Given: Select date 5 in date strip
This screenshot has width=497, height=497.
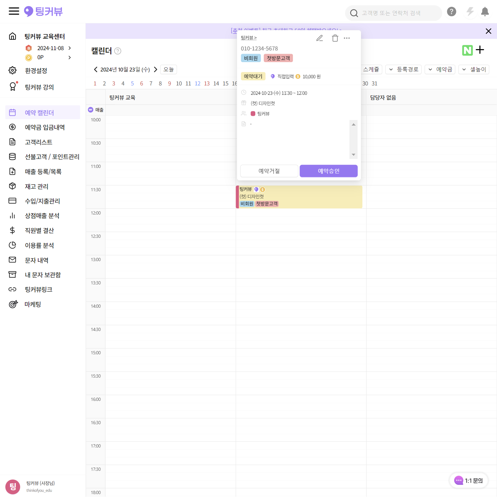Looking at the screenshot, I should pos(132,83).
